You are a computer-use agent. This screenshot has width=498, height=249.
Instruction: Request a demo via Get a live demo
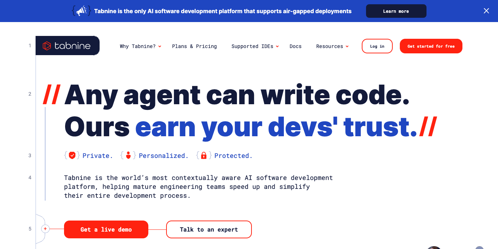(x=106, y=229)
